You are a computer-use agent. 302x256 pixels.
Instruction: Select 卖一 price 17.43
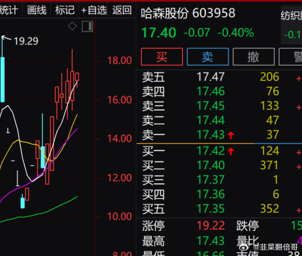(211, 134)
